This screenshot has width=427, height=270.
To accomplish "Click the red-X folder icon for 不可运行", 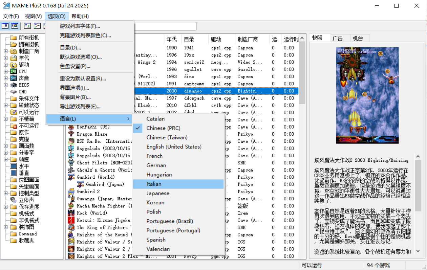I will pyautogui.click(x=13, y=126).
